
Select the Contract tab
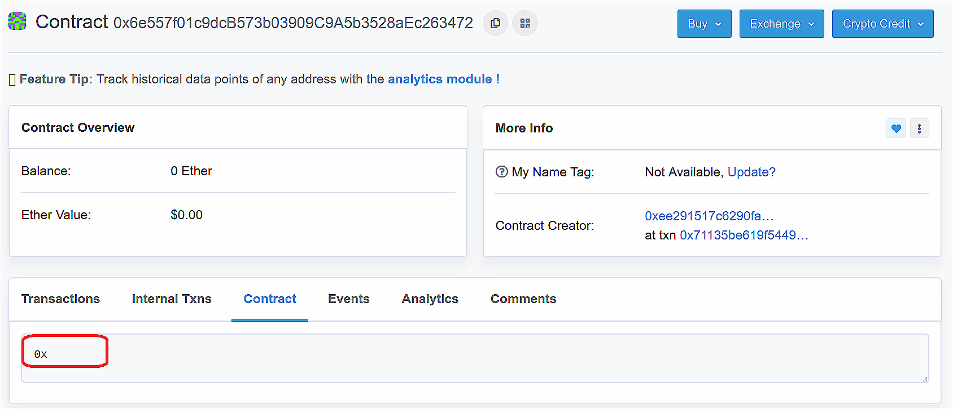[270, 299]
